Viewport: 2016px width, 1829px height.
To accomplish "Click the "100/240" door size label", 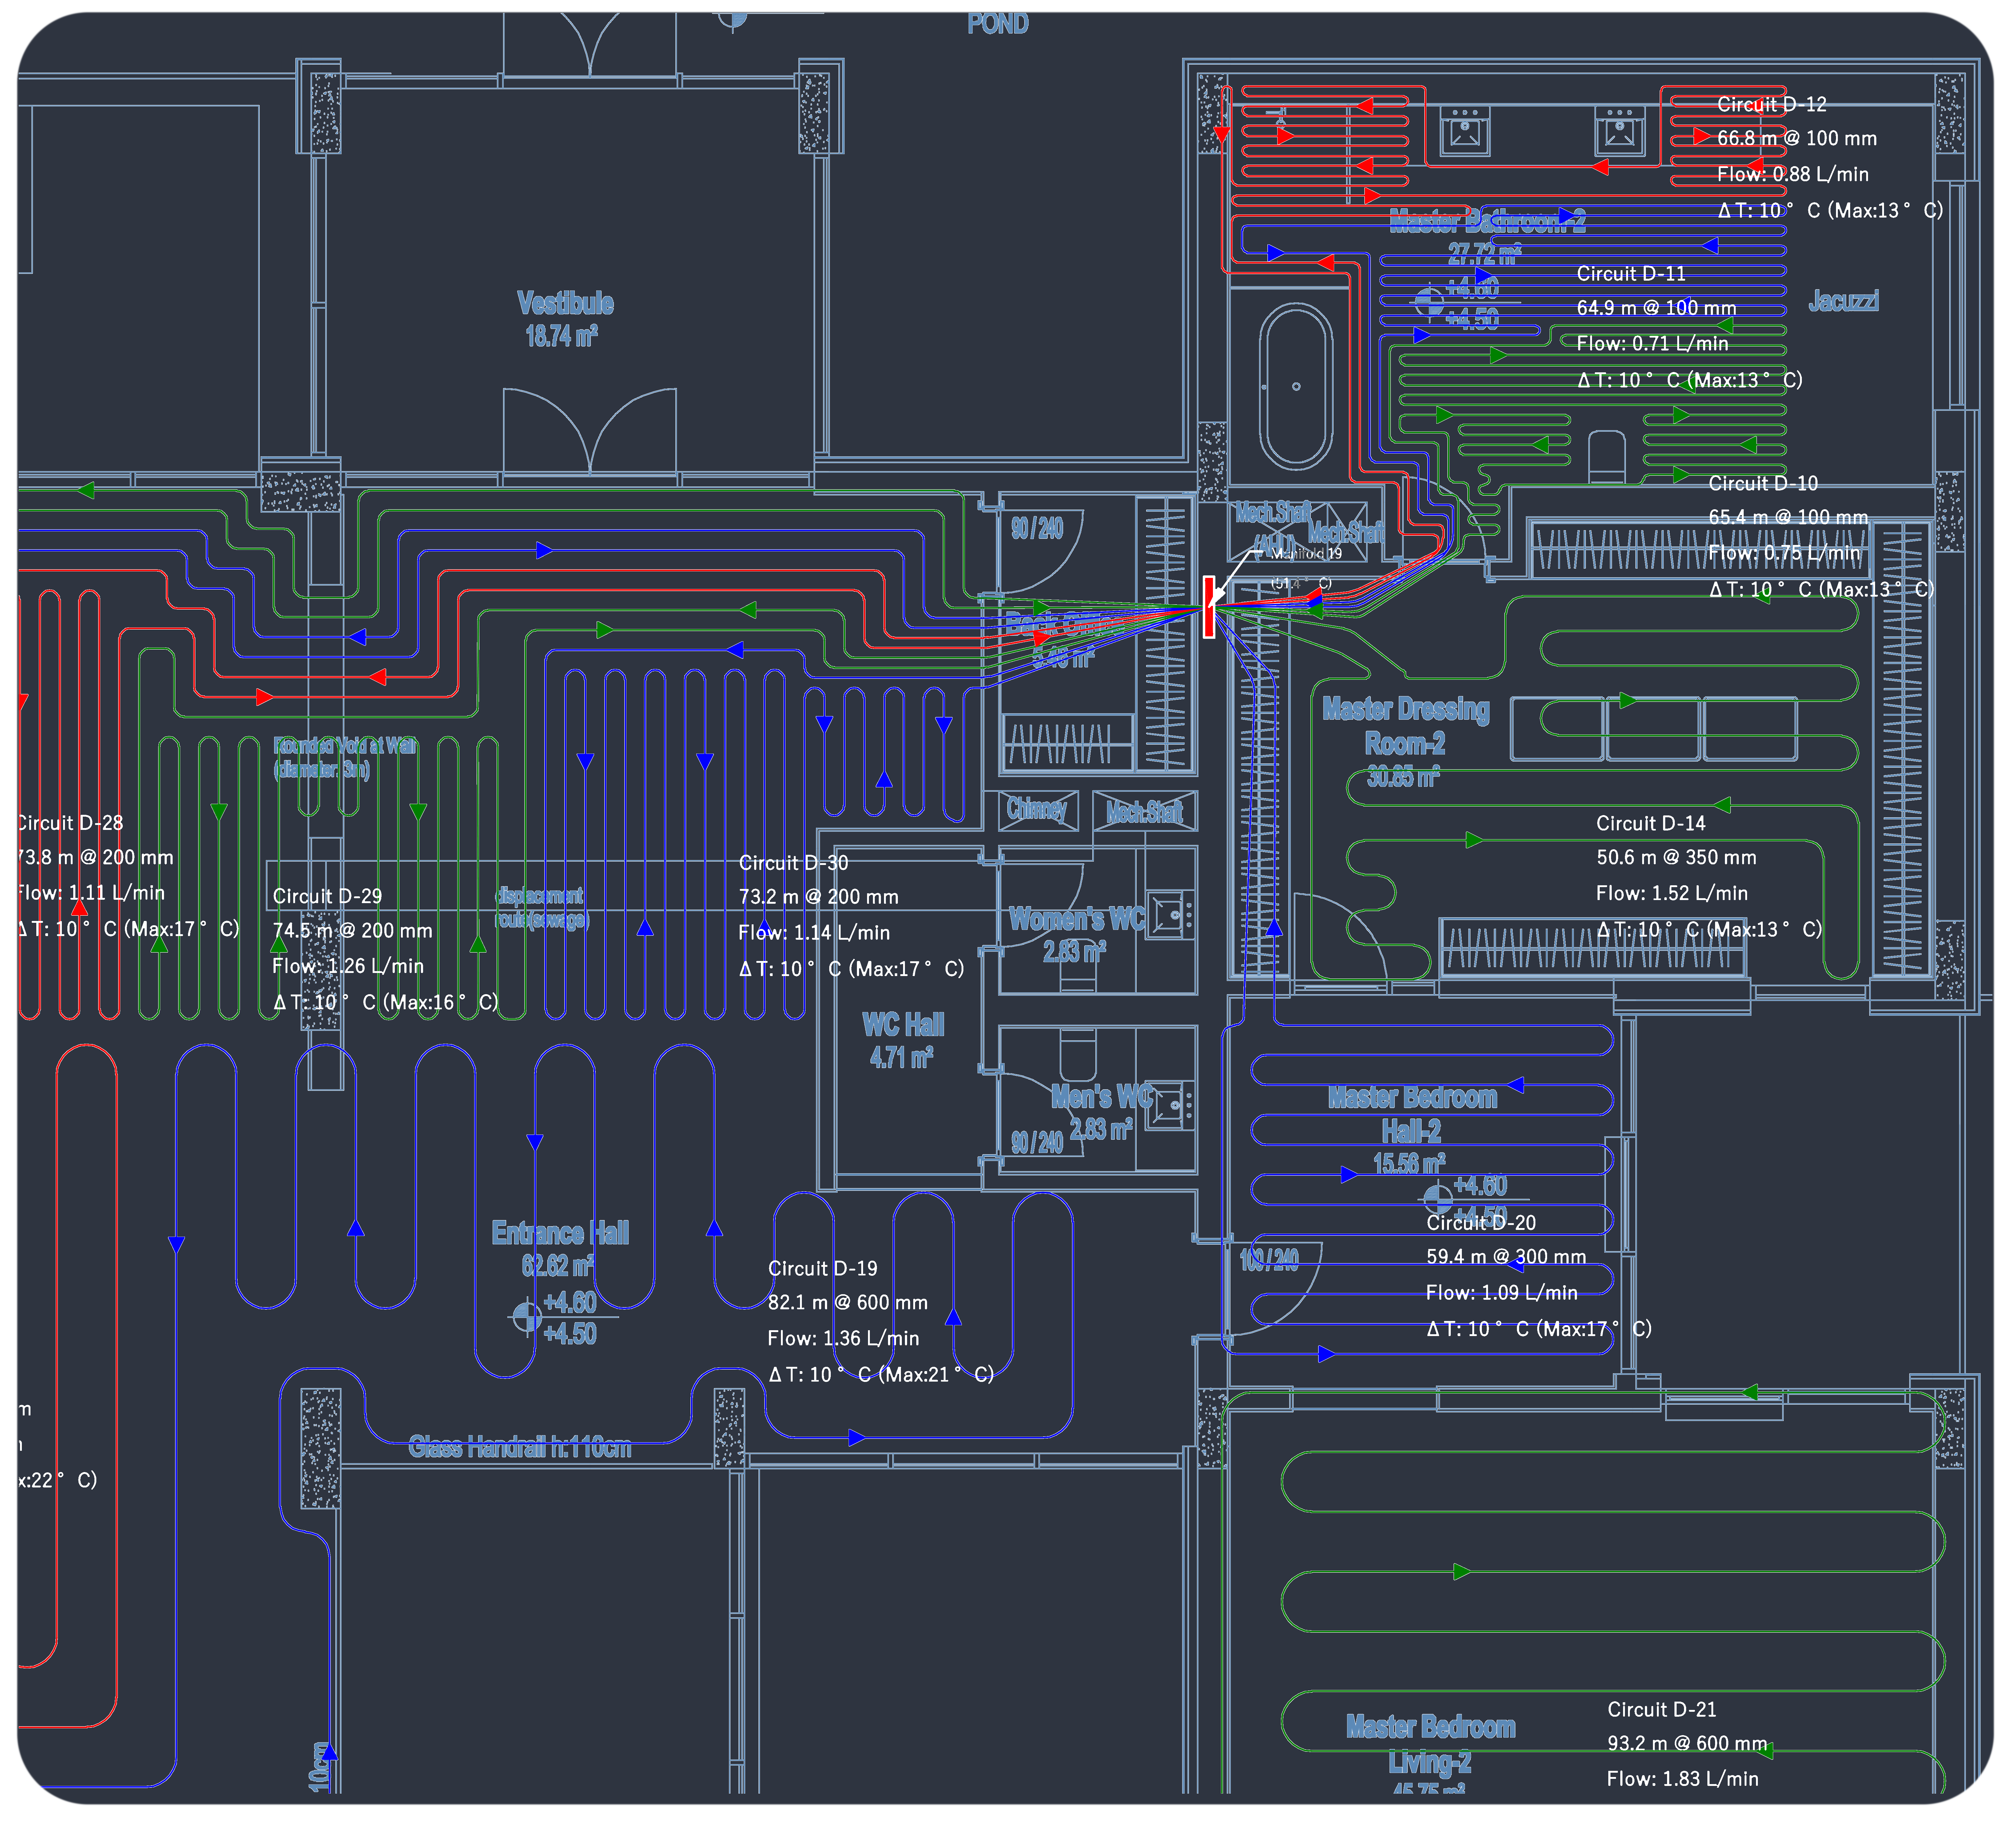I will (x=1269, y=1260).
